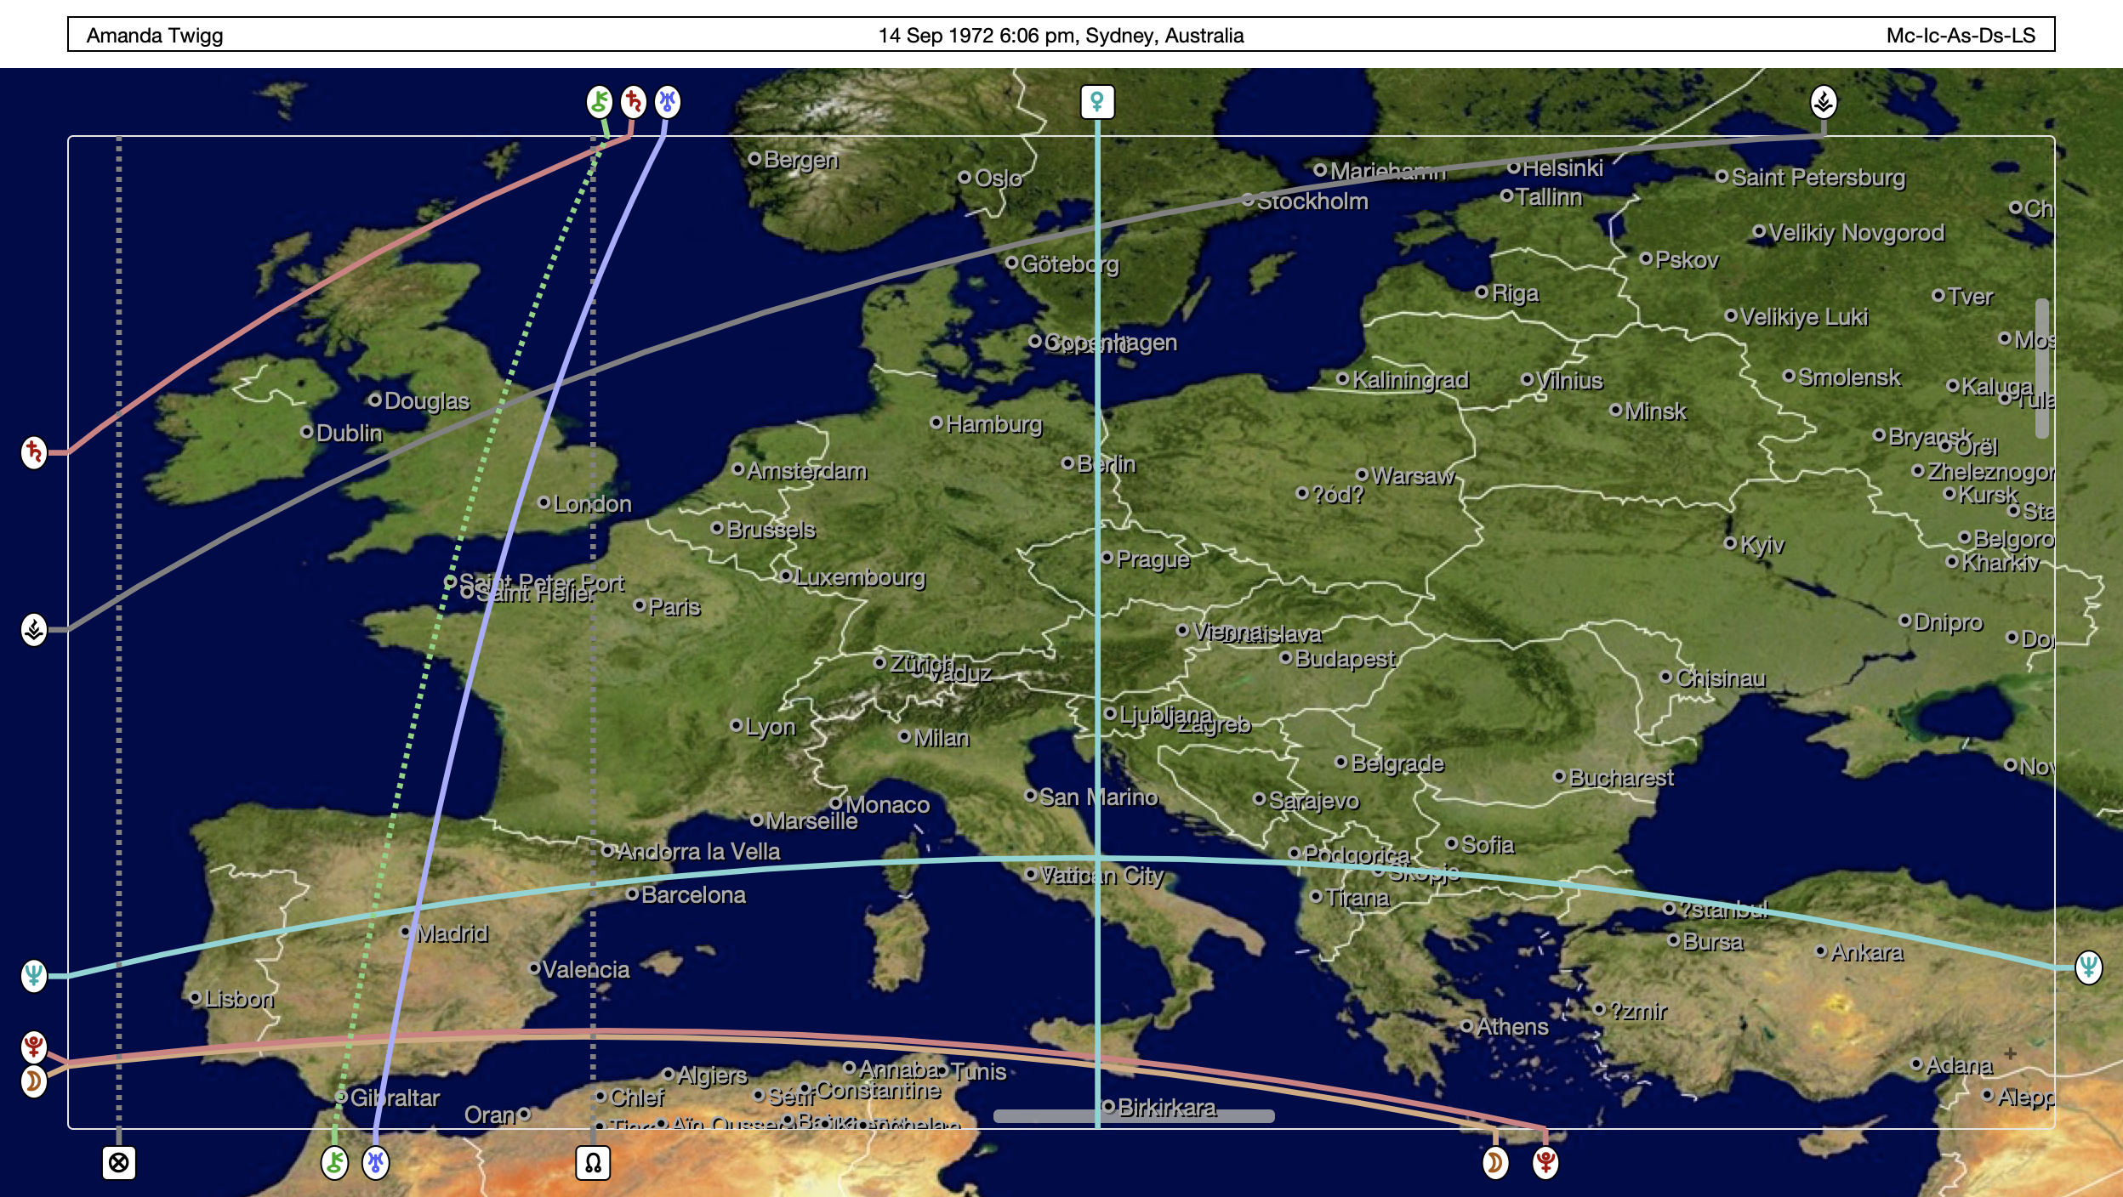Screen dimensions: 2123x1197
Task: Select the Saturn marker on left edge
Action: [34, 452]
